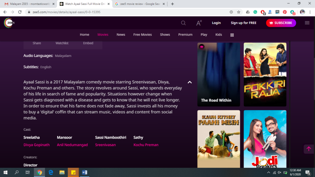Collapse the movie description chevron
The image size is (315, 177).
coord(189,82)
